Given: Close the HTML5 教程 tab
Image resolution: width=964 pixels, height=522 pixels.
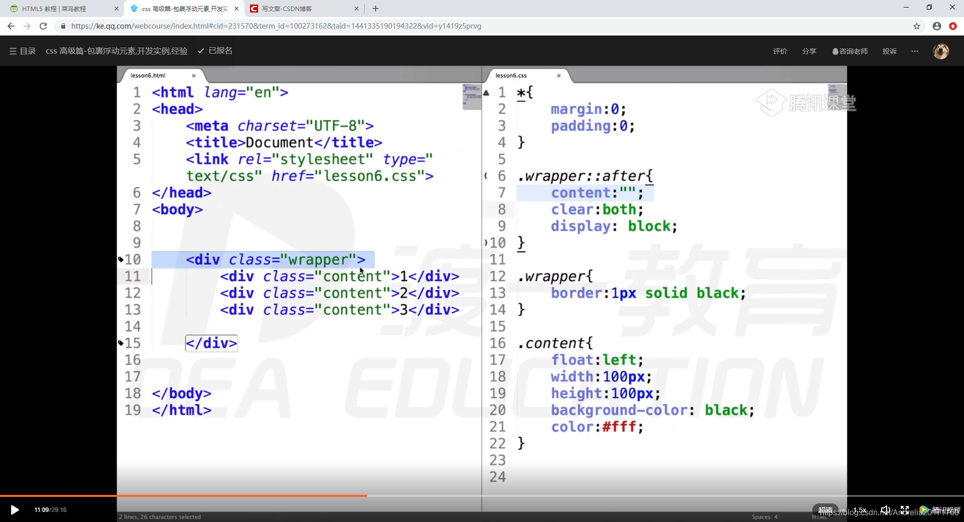Looking at the screenshot, I should 116,9.
